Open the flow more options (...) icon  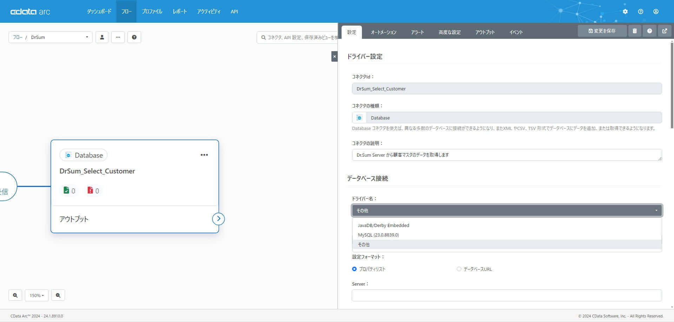point(118,37)
